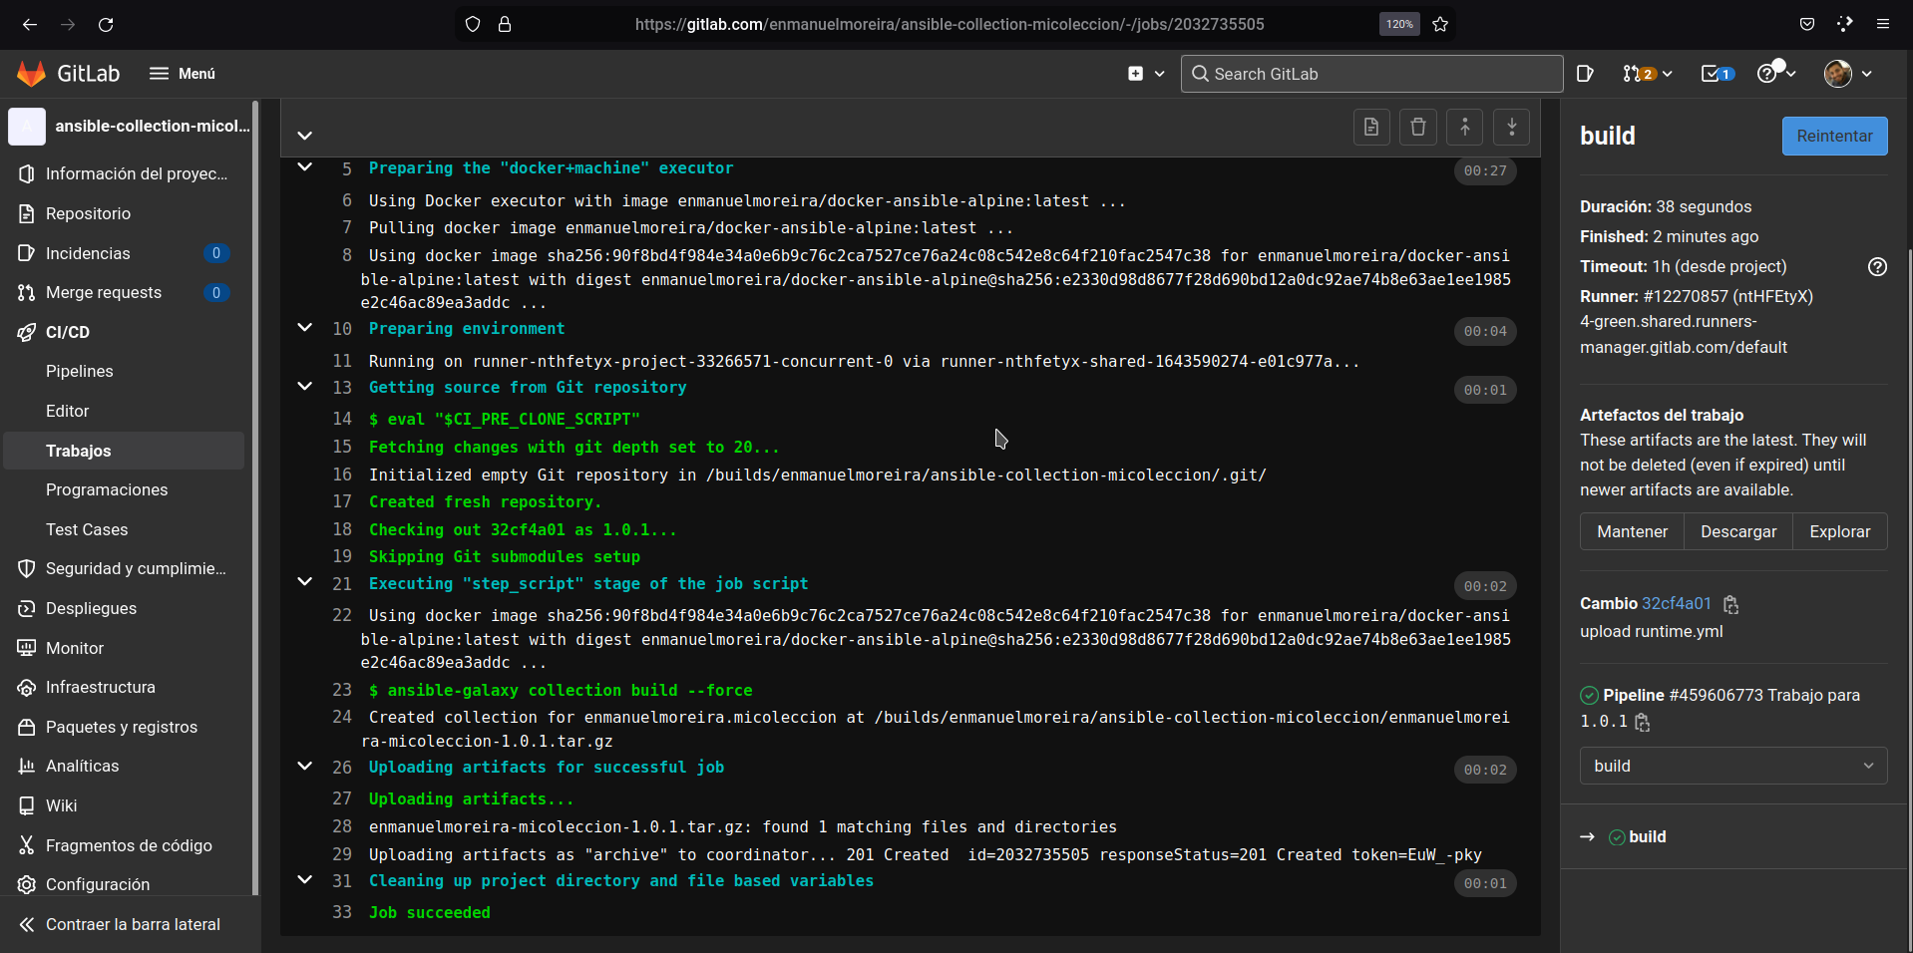The image size is (1913, 953).
Task: Click the browser address bar URL
Action: [x=949, y=24]
